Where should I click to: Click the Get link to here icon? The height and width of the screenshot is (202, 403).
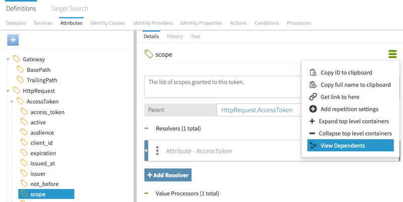click(313, 97)
